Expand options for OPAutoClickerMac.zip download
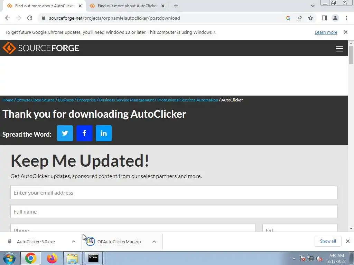 pyautogui.click(x=154, y=242)
